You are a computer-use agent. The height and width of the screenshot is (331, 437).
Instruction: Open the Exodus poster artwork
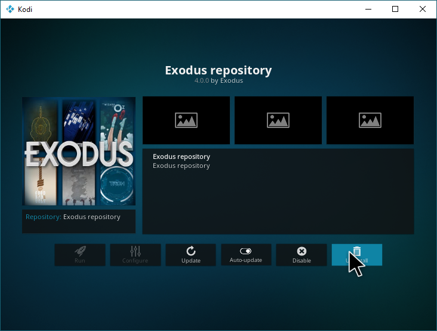[x=79, y=151]
